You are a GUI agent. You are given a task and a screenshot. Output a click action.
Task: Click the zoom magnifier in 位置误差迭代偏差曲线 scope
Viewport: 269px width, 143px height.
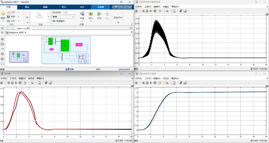click(167, 11)
